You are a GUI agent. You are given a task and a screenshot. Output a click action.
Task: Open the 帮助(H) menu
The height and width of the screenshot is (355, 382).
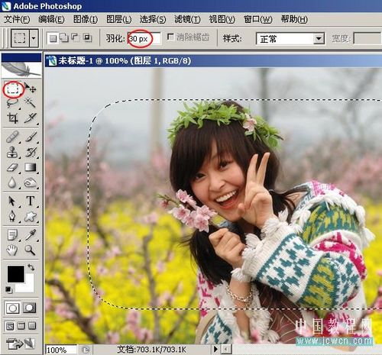click(294, 19)
